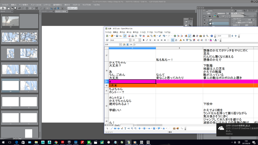
Task: Click the Scale/Transform icon in Clip Studio toolbar
Action: [37, 8]
